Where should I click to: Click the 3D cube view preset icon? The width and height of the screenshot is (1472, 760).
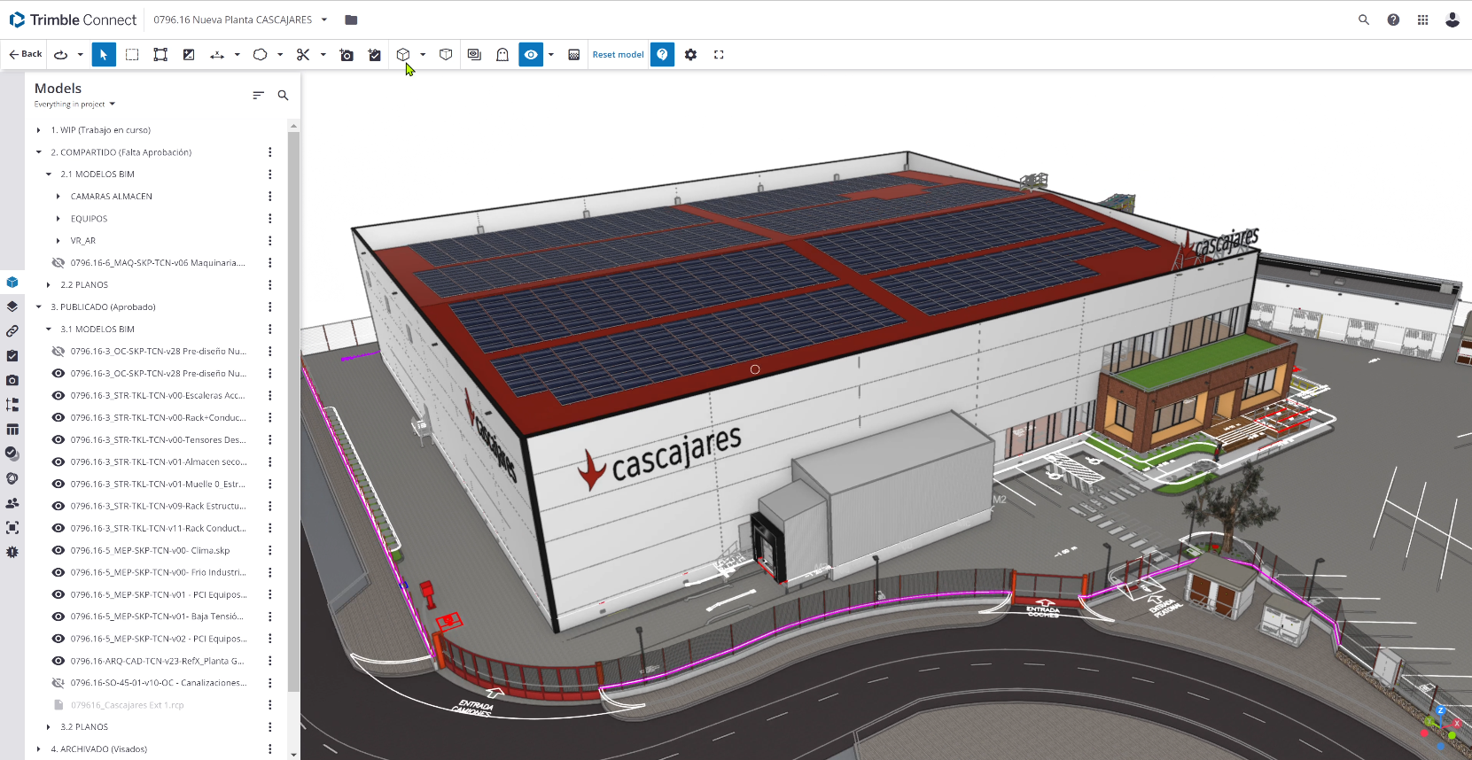[x=403, y=55]
